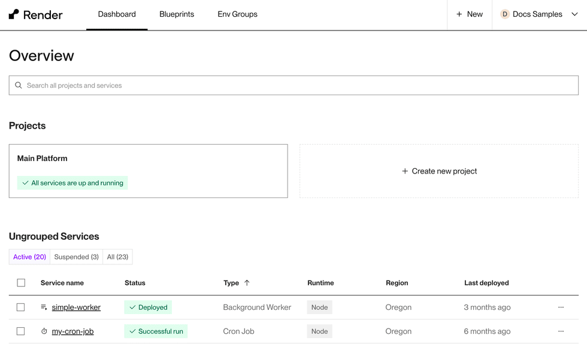Click the '3 months ago' cell
The height and width of the screenshot is (347, 587).
click(487, 308)
